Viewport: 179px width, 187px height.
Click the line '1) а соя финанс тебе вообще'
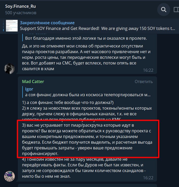pos(68,103)
